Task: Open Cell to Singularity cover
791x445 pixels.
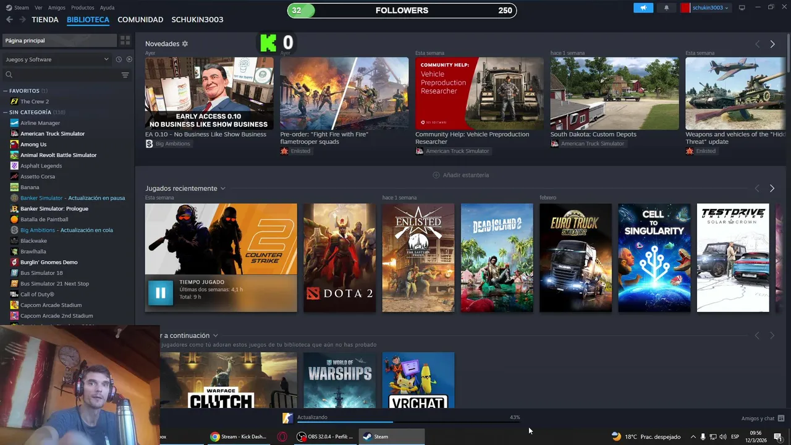Action: [654, 258]
